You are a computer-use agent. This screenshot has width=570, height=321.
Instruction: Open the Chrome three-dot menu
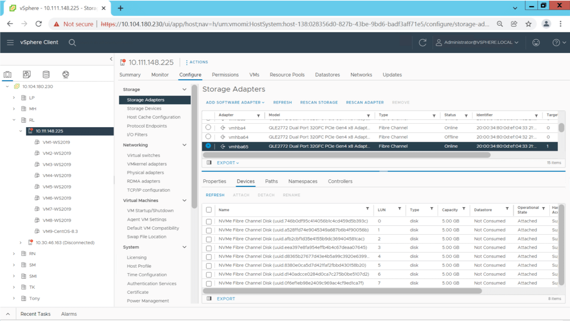561,24
